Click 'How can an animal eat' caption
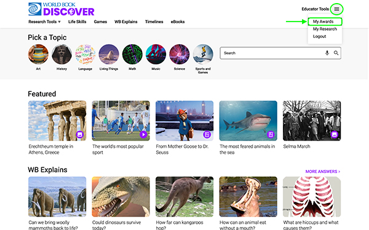 (x=243, y=225)
